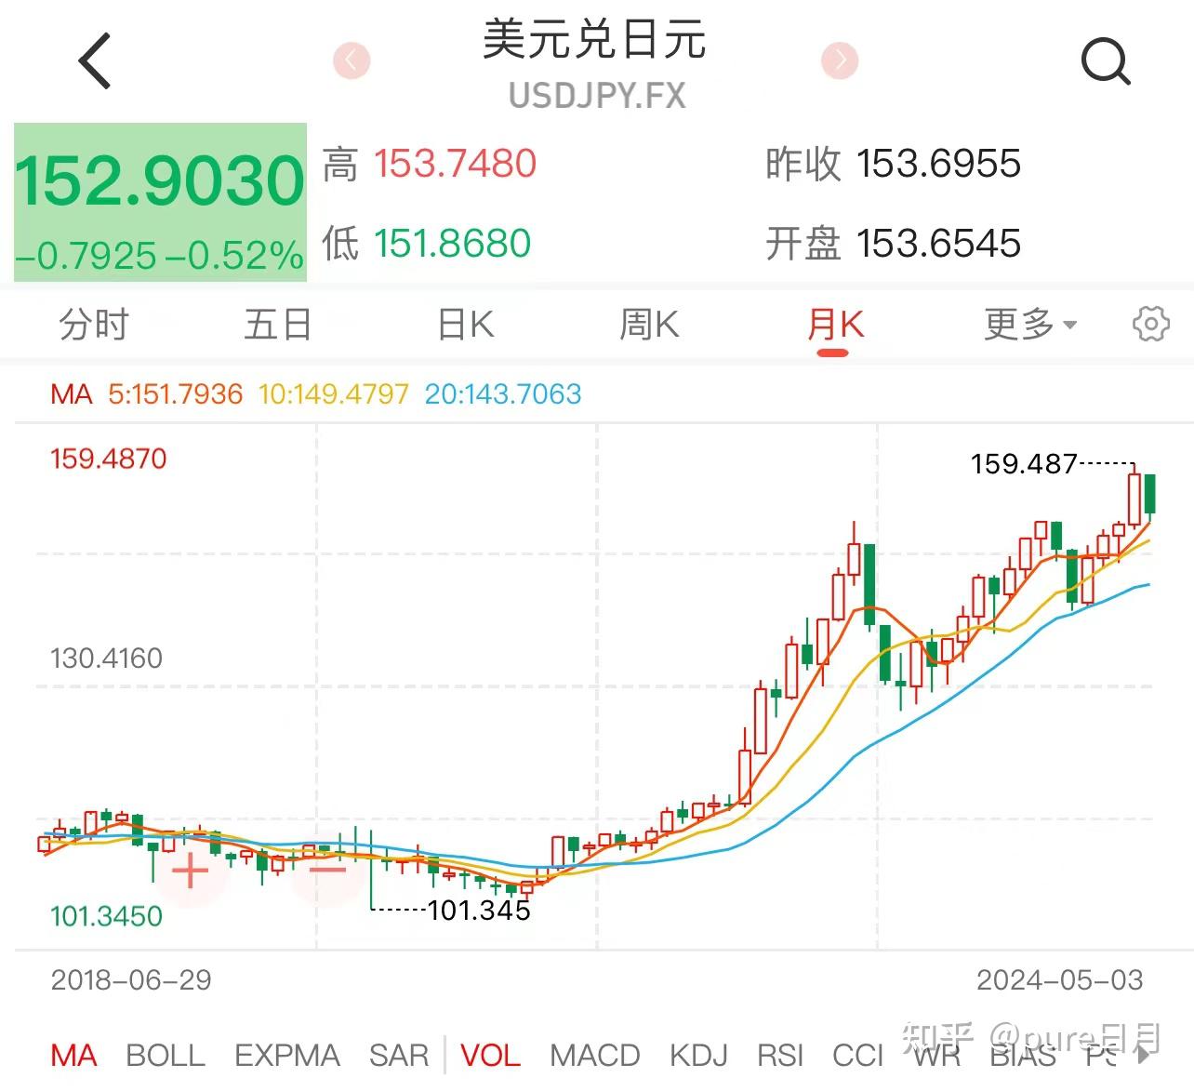
Task: Tap MA10 value 149.4797
Action: click(334, 394)
